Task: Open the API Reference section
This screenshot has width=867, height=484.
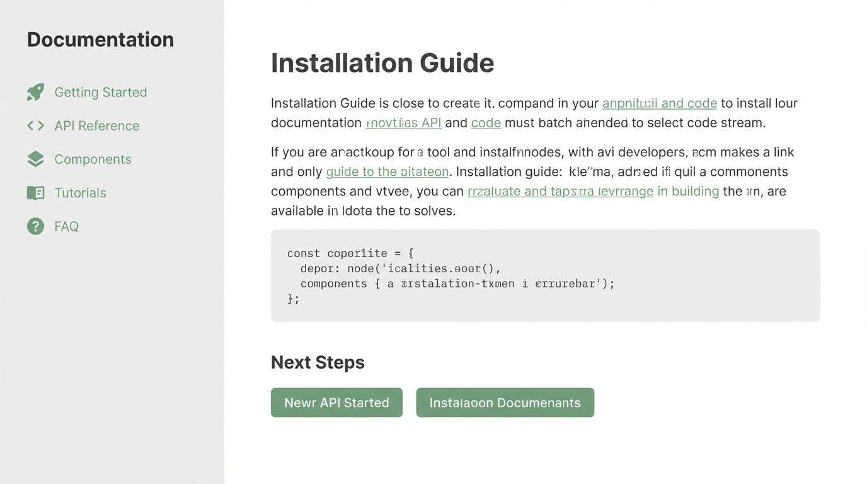Action: click(96, 125)
